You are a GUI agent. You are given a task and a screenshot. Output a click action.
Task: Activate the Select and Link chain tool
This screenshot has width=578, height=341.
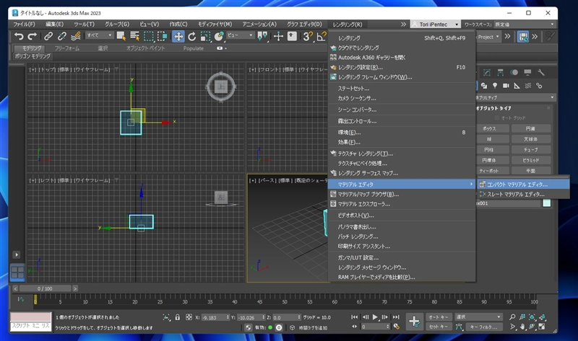pyautogui.click(x=48, y=36)
